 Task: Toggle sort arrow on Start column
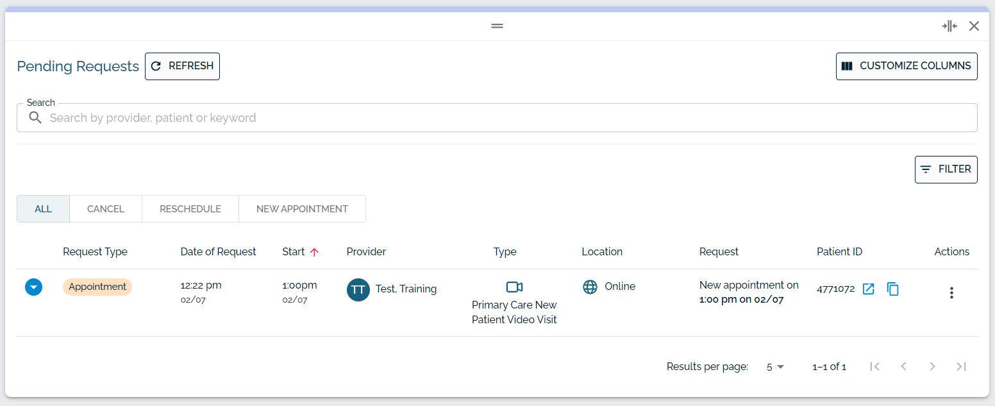coord(314,252)
